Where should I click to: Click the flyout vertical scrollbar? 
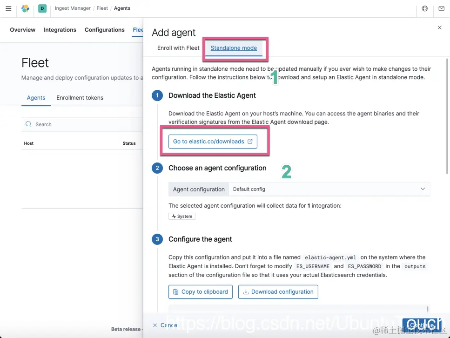tap(447, 116)
